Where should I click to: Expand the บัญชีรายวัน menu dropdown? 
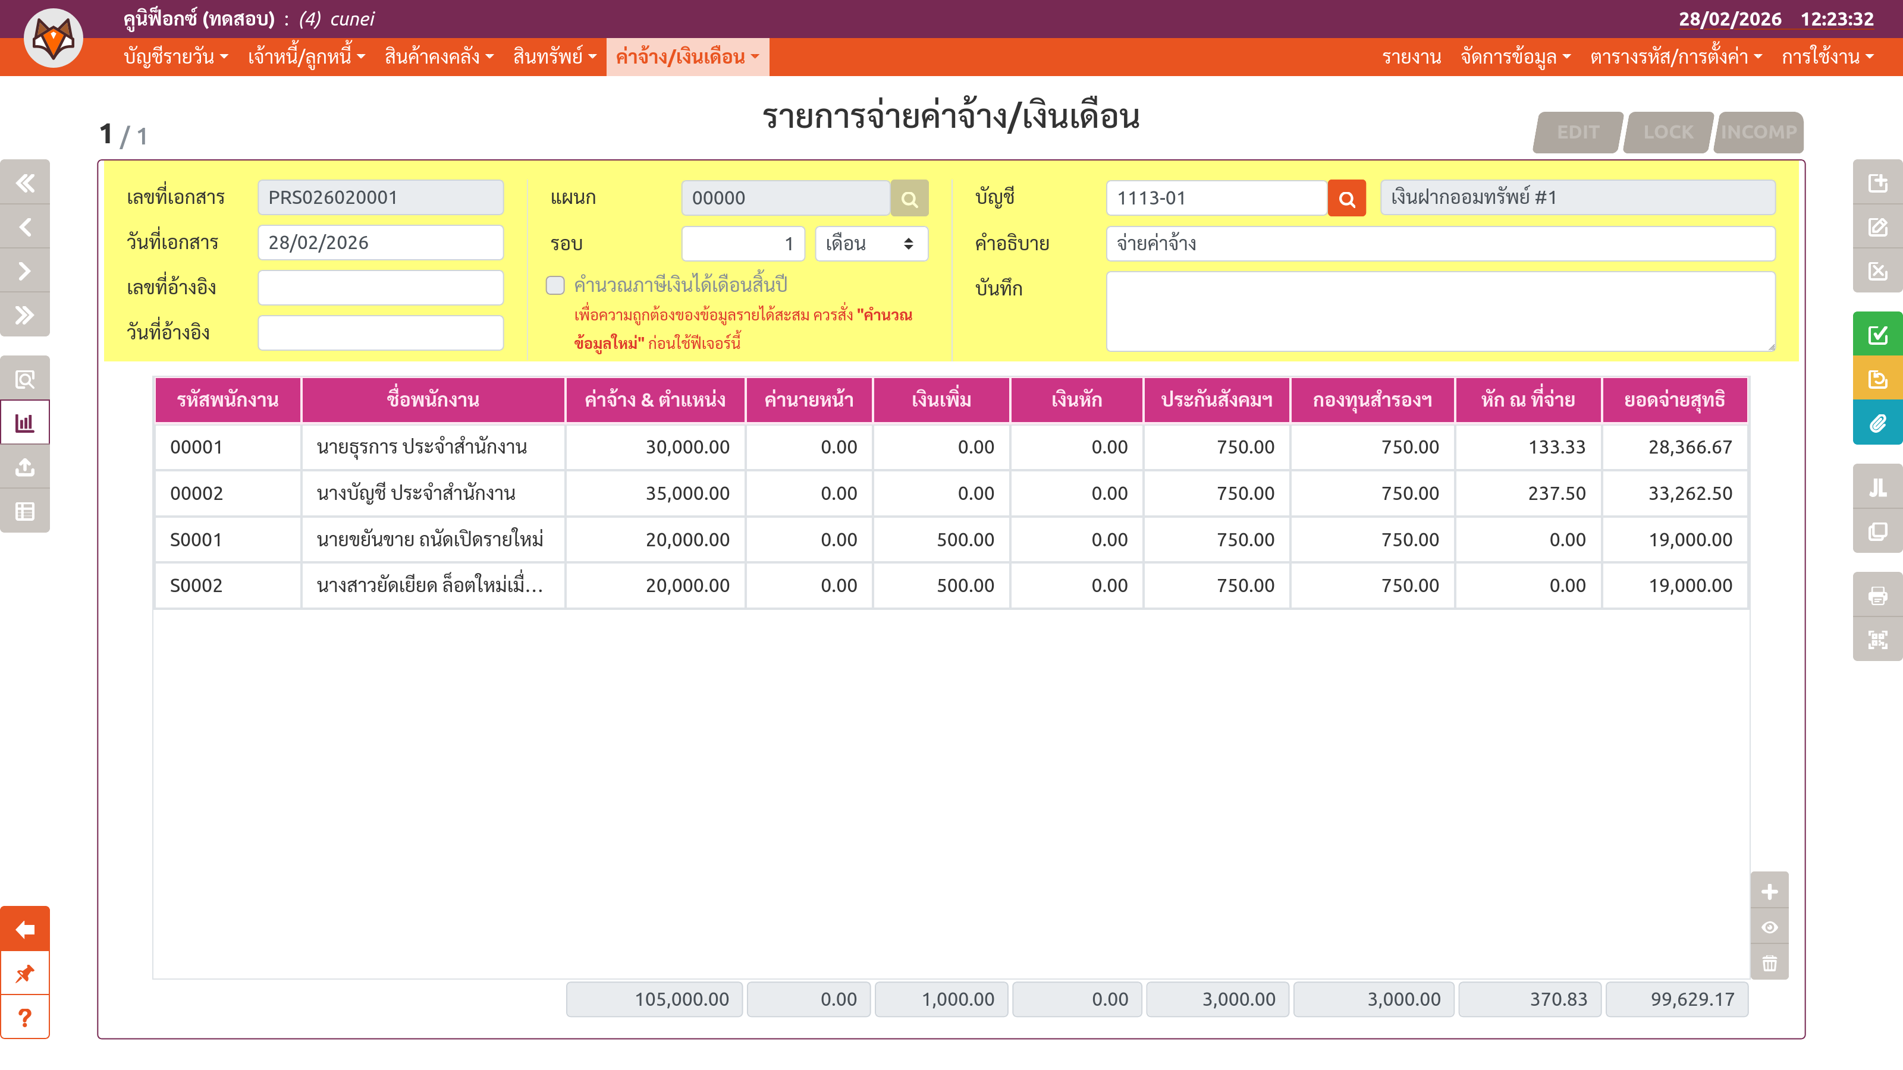(x=176, y=57)
